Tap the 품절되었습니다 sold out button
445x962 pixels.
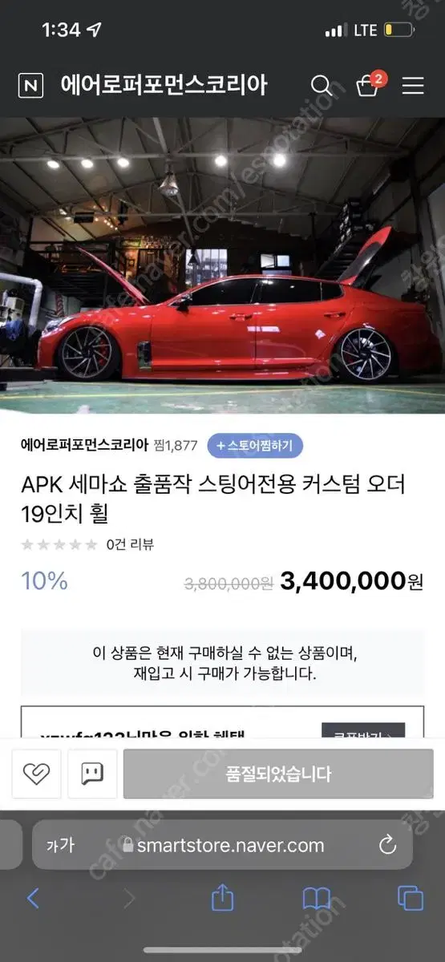[278, 774]
